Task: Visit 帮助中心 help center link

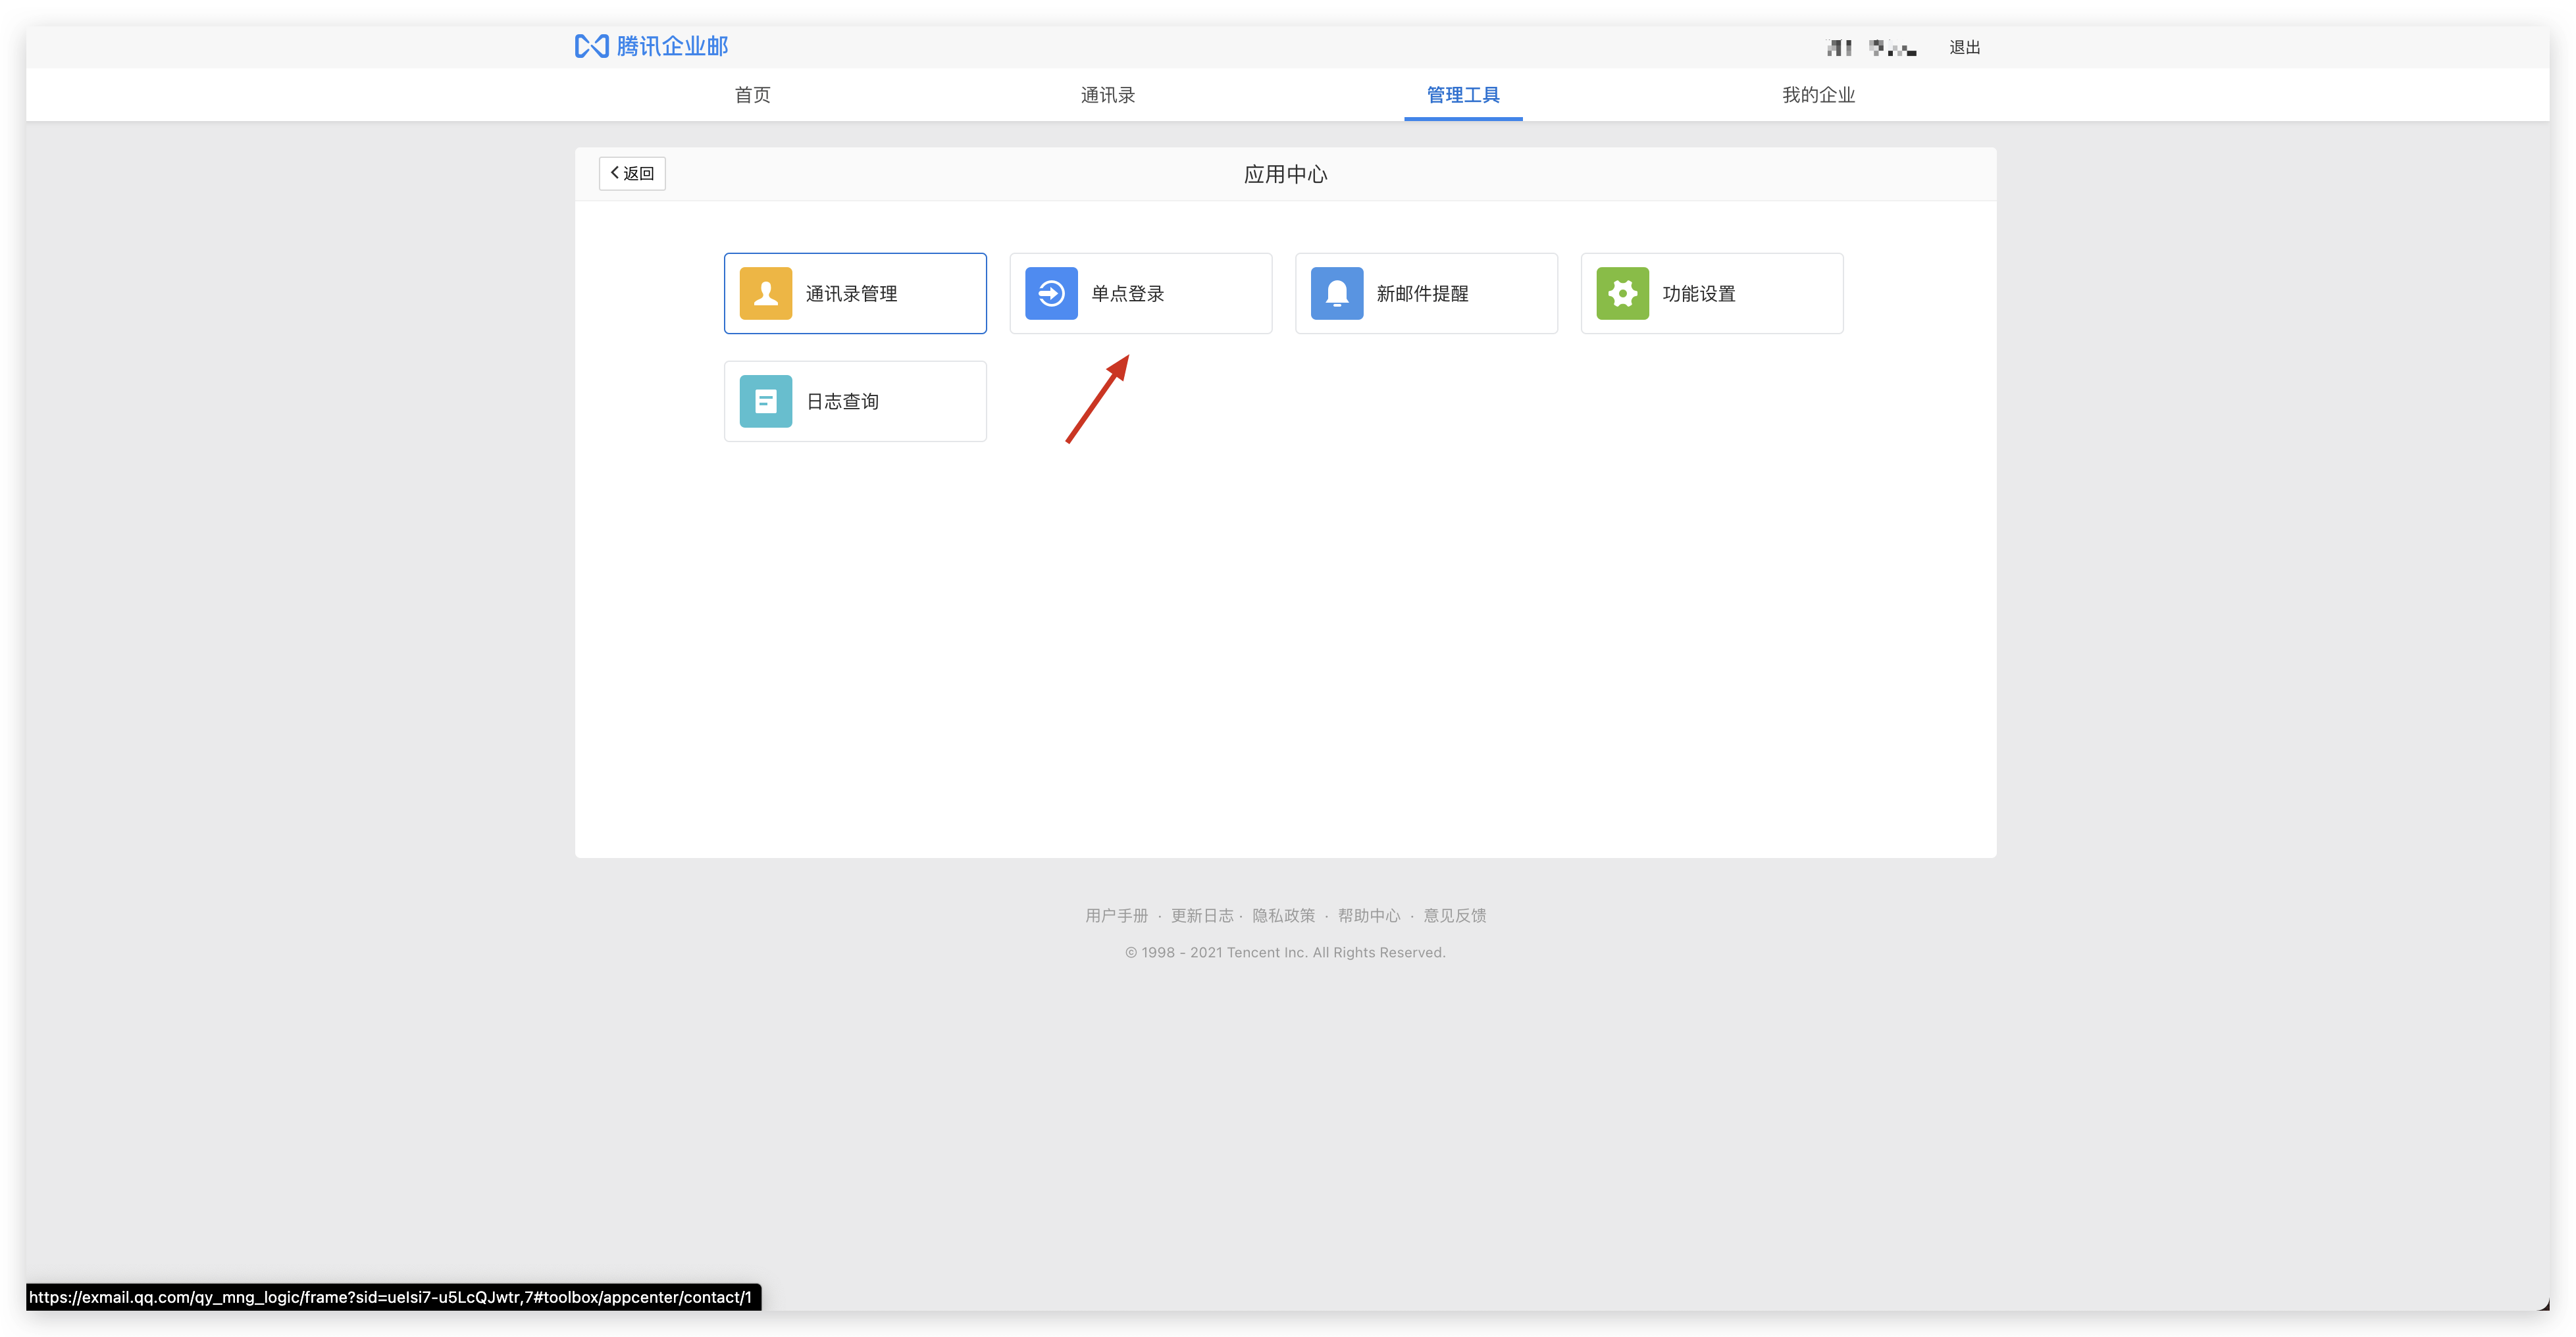Action: [x=1368, y=915]
